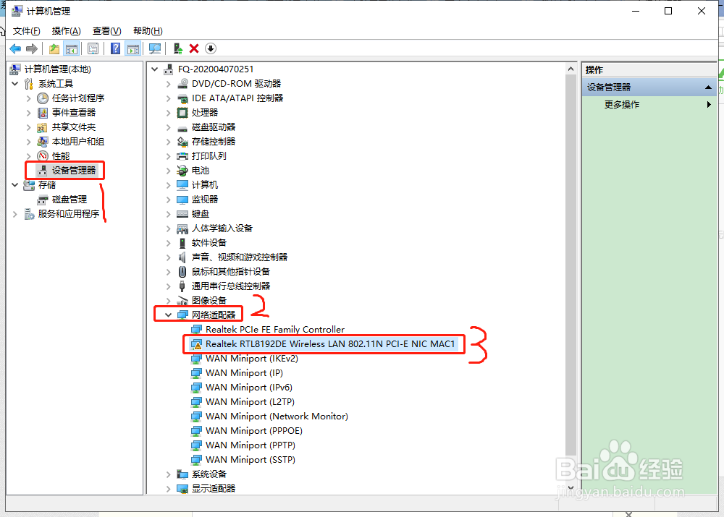724x517 pixels.
Task: Open the 帮助(H) menu
Action: pos(148,31)
